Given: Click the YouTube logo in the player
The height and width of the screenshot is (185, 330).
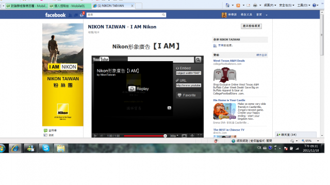Looking at the screenshot, I should [101, 60].
